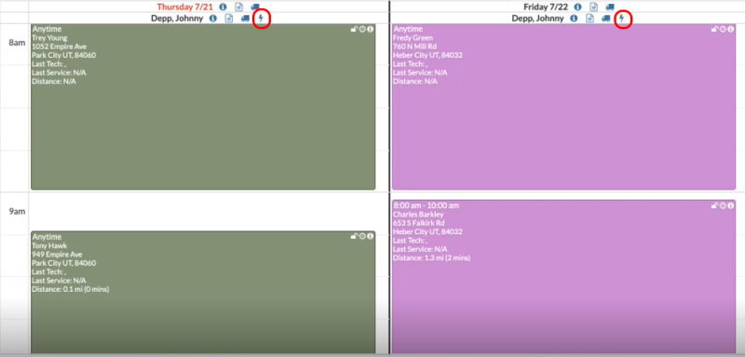The image size is (745, 357).
Task: Click the info icon beside Thursday 7/21
Action: click(223, 7)
